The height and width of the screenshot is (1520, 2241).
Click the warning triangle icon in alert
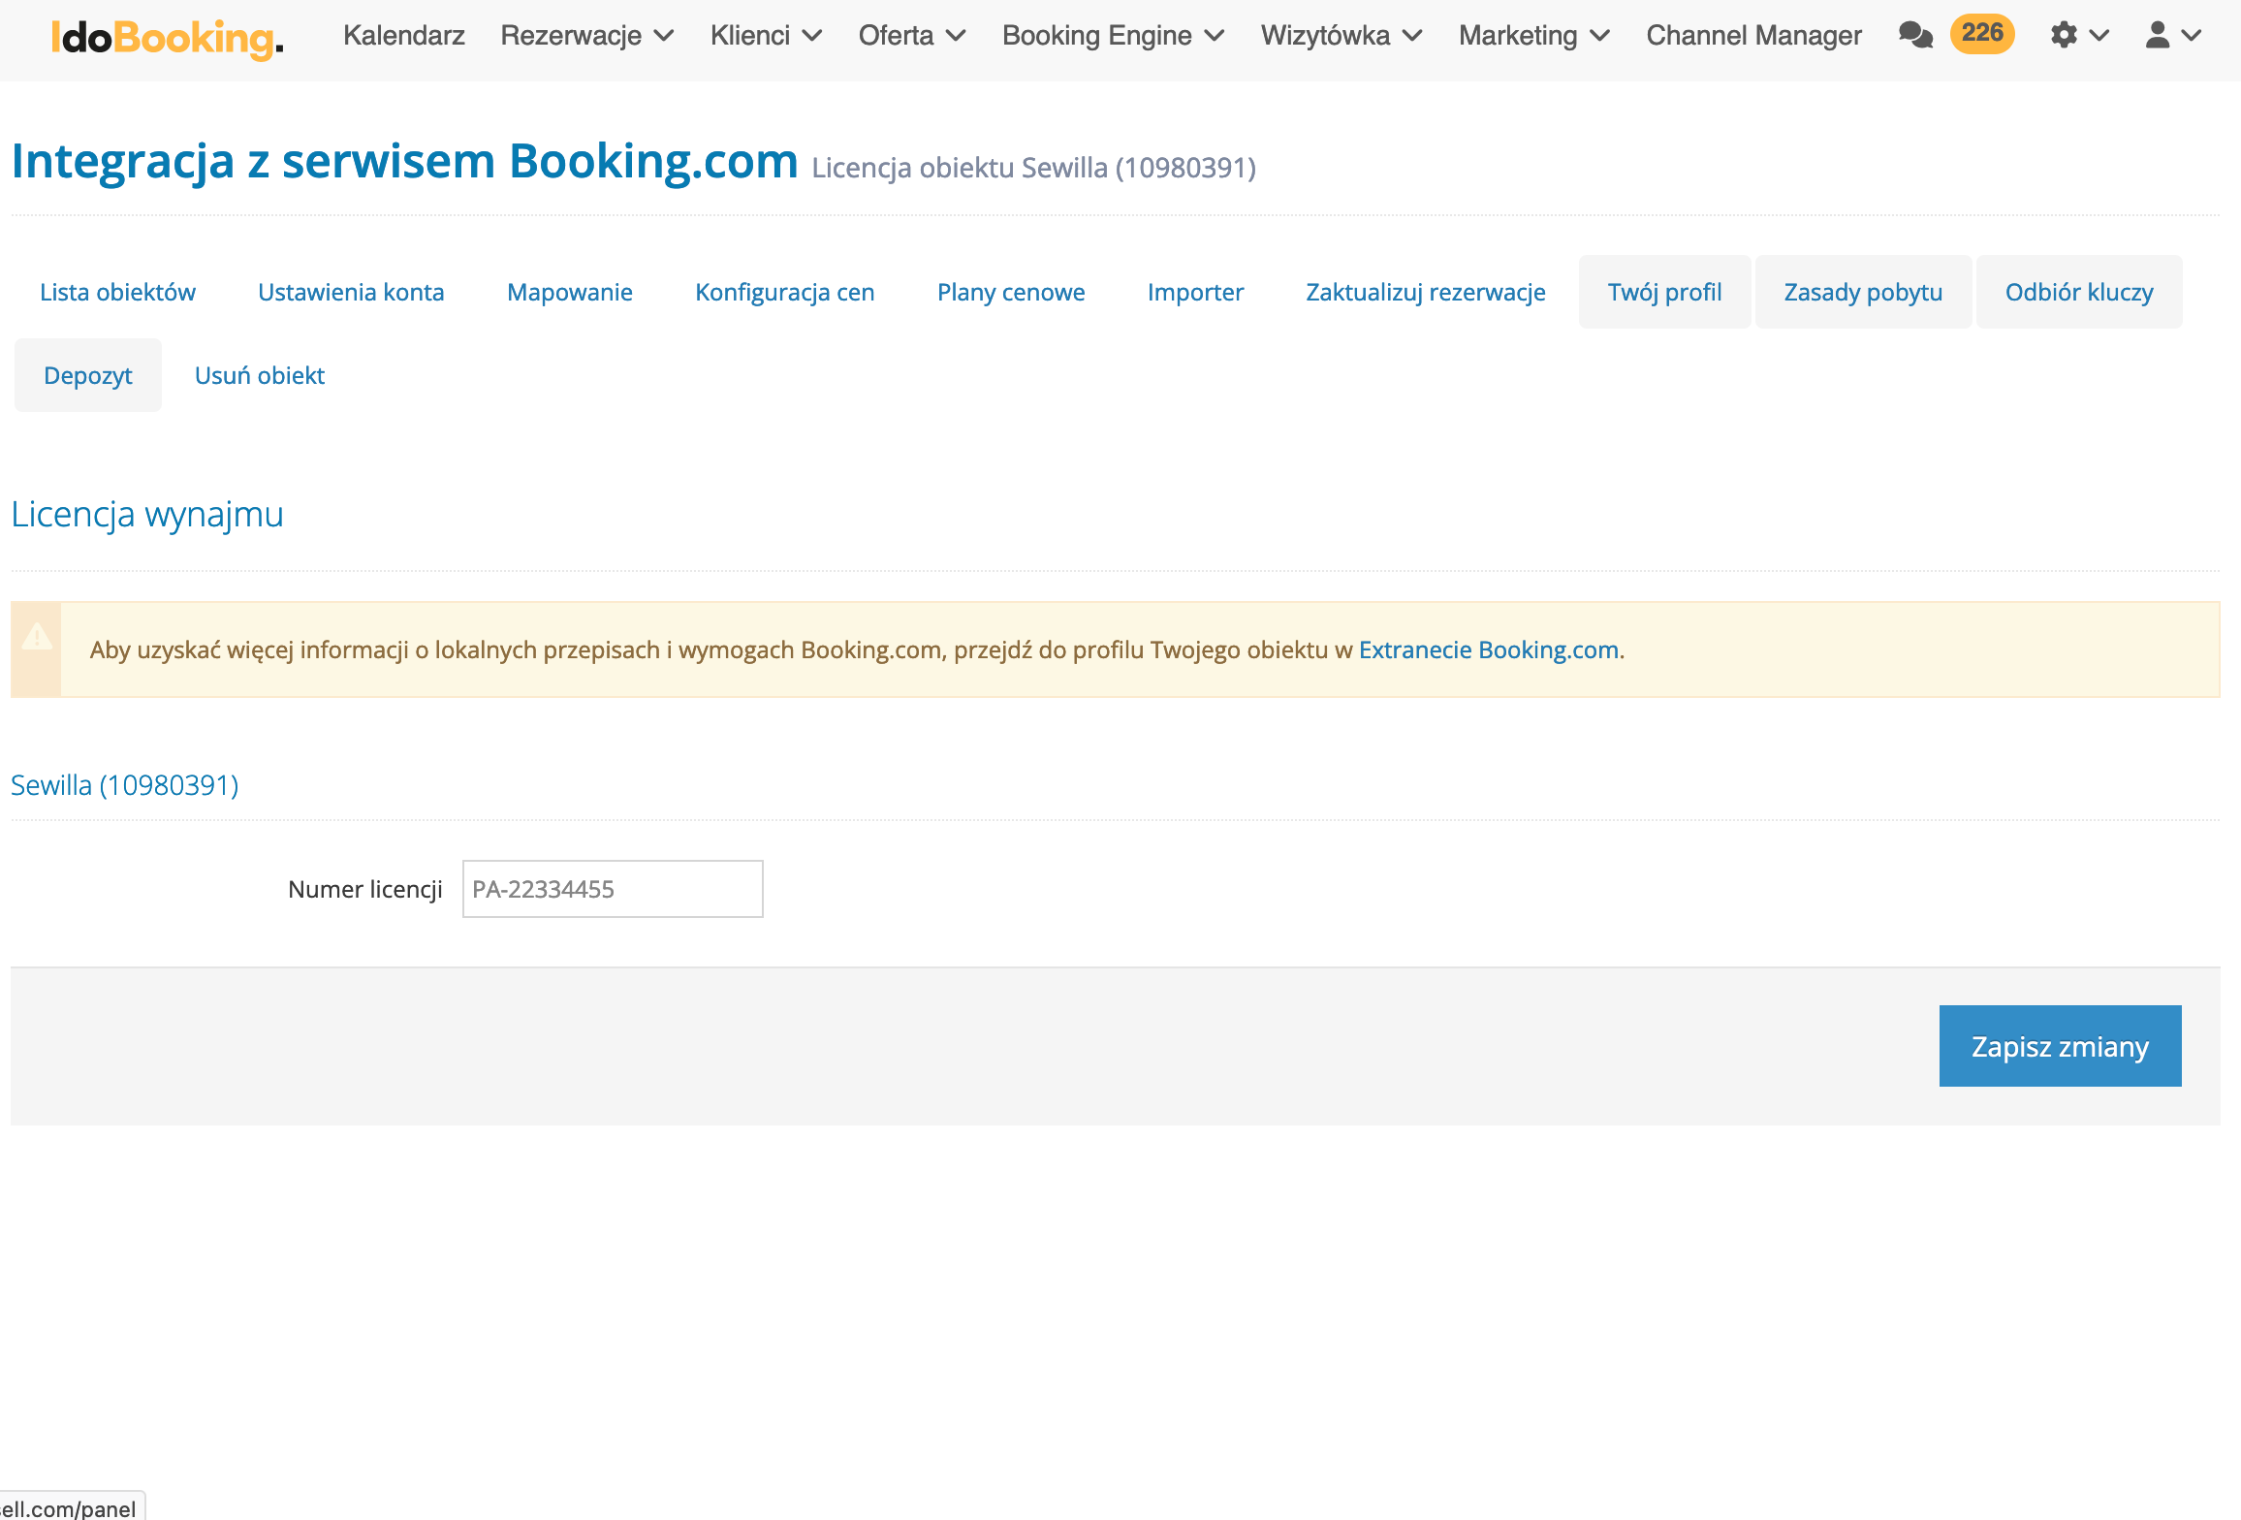tap(37, 637)
